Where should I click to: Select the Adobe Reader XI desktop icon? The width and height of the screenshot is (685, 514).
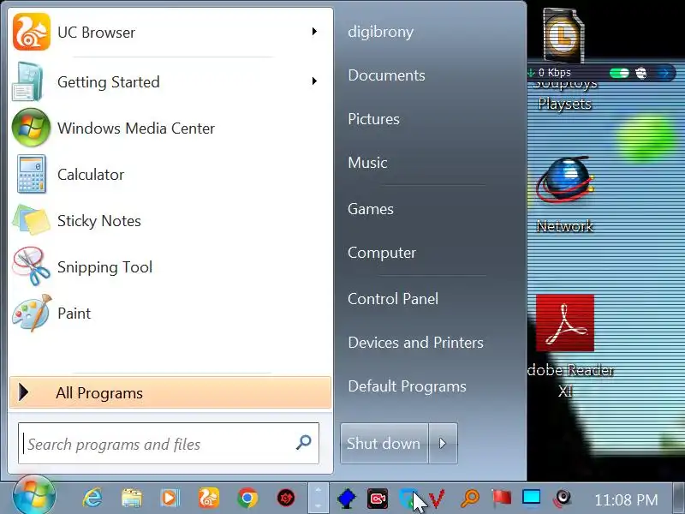567,345
